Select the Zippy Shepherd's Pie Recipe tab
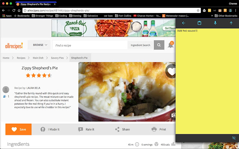This screenshot has height=149, width=239. 35,4
